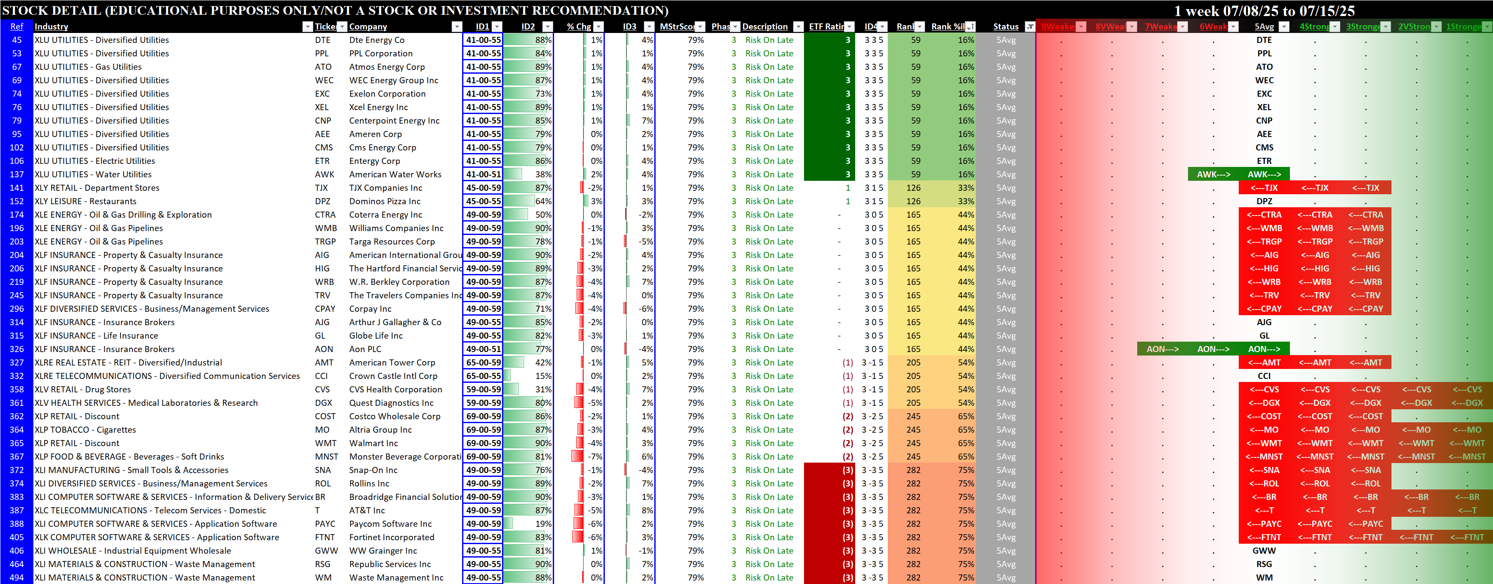Screen dimensions: 1493x584
Task: Click the Rank %ile sorted-ascending filter icon
Action: (970, 26)
